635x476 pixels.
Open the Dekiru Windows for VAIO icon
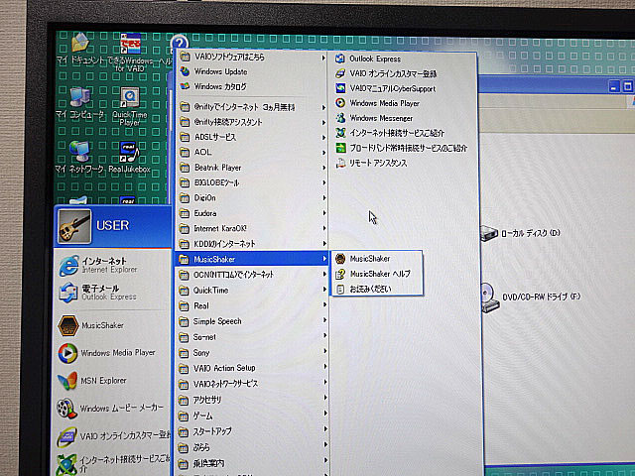[x=130, y=52]
